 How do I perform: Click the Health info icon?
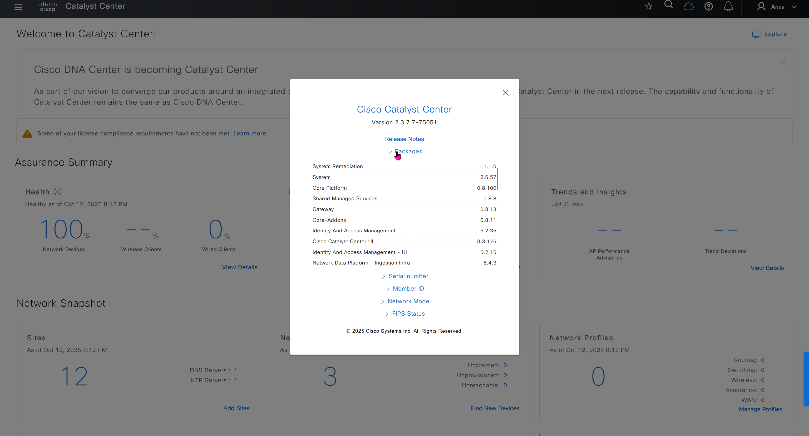point(57,192)
